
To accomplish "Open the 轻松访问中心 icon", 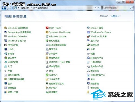I will [x=89, y=58].
